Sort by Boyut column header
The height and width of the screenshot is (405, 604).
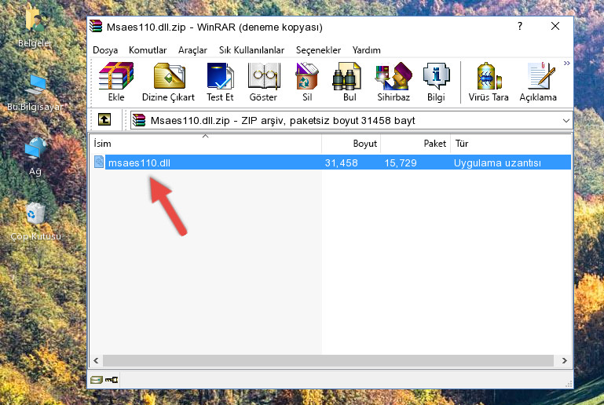[x=351, y=144]
